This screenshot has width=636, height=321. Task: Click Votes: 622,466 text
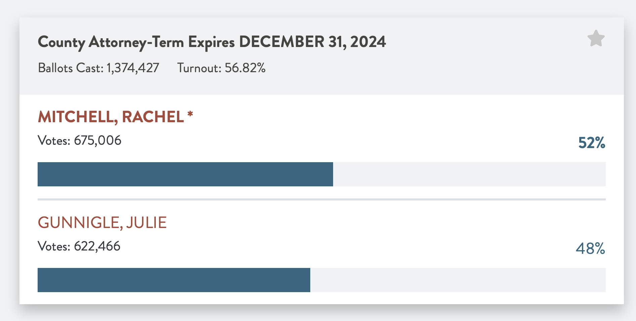pyautogui.click(x=79, y=246)
